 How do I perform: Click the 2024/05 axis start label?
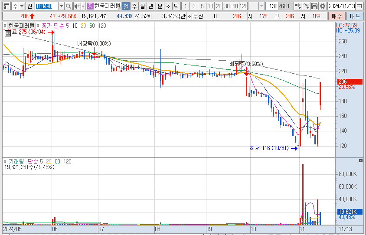click(12, 229)
